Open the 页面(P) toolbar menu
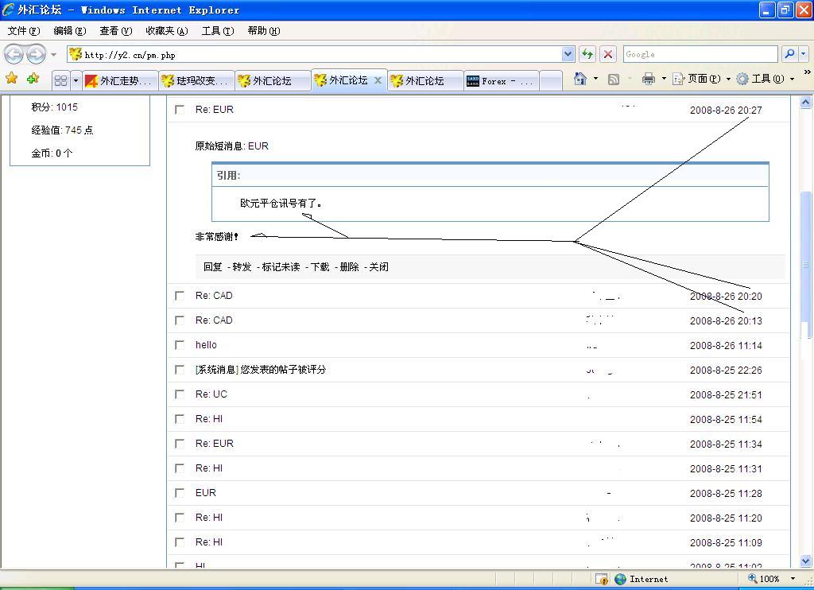This screenshot has height=590, width=814. [701, 79]
